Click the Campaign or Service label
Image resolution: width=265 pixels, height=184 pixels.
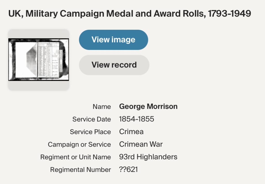(79, 145)
